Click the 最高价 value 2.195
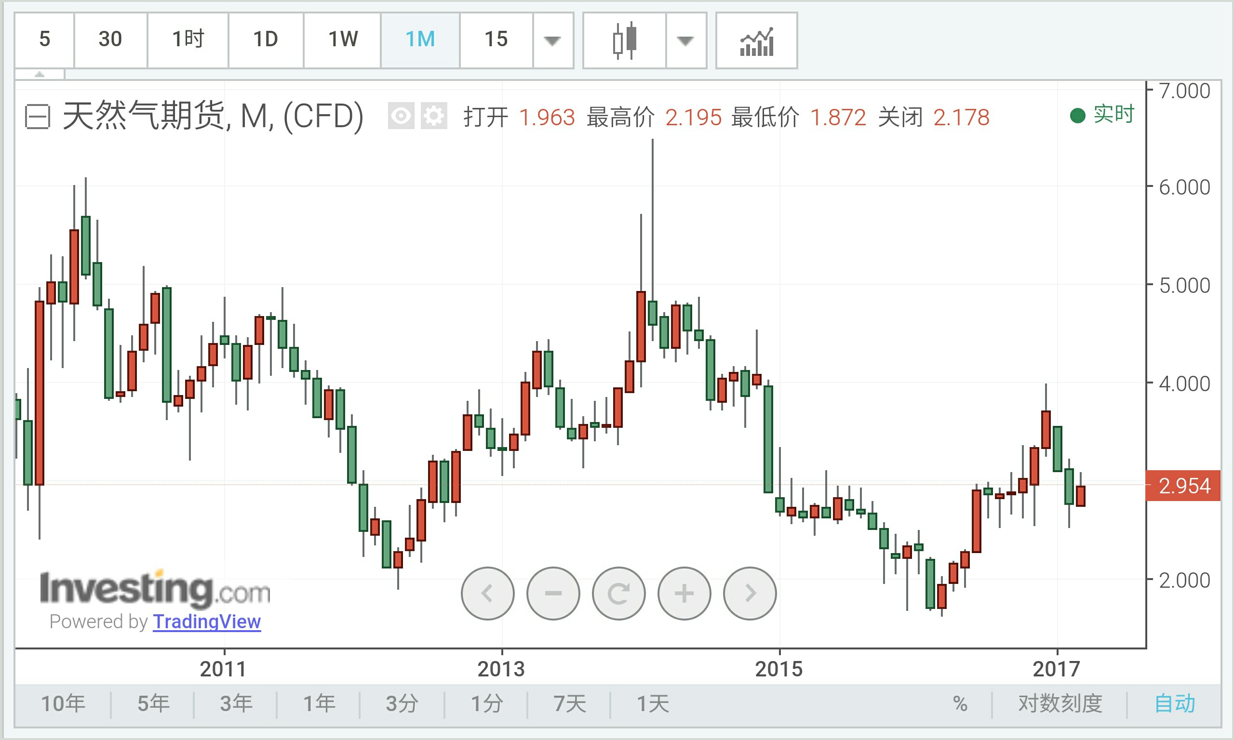The height and width of the screenshot is (740, 1234). 694,118
